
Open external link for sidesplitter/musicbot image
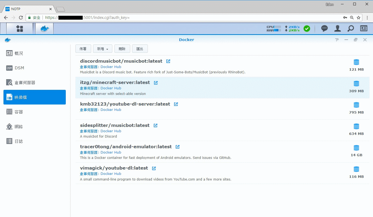(156, 126)
